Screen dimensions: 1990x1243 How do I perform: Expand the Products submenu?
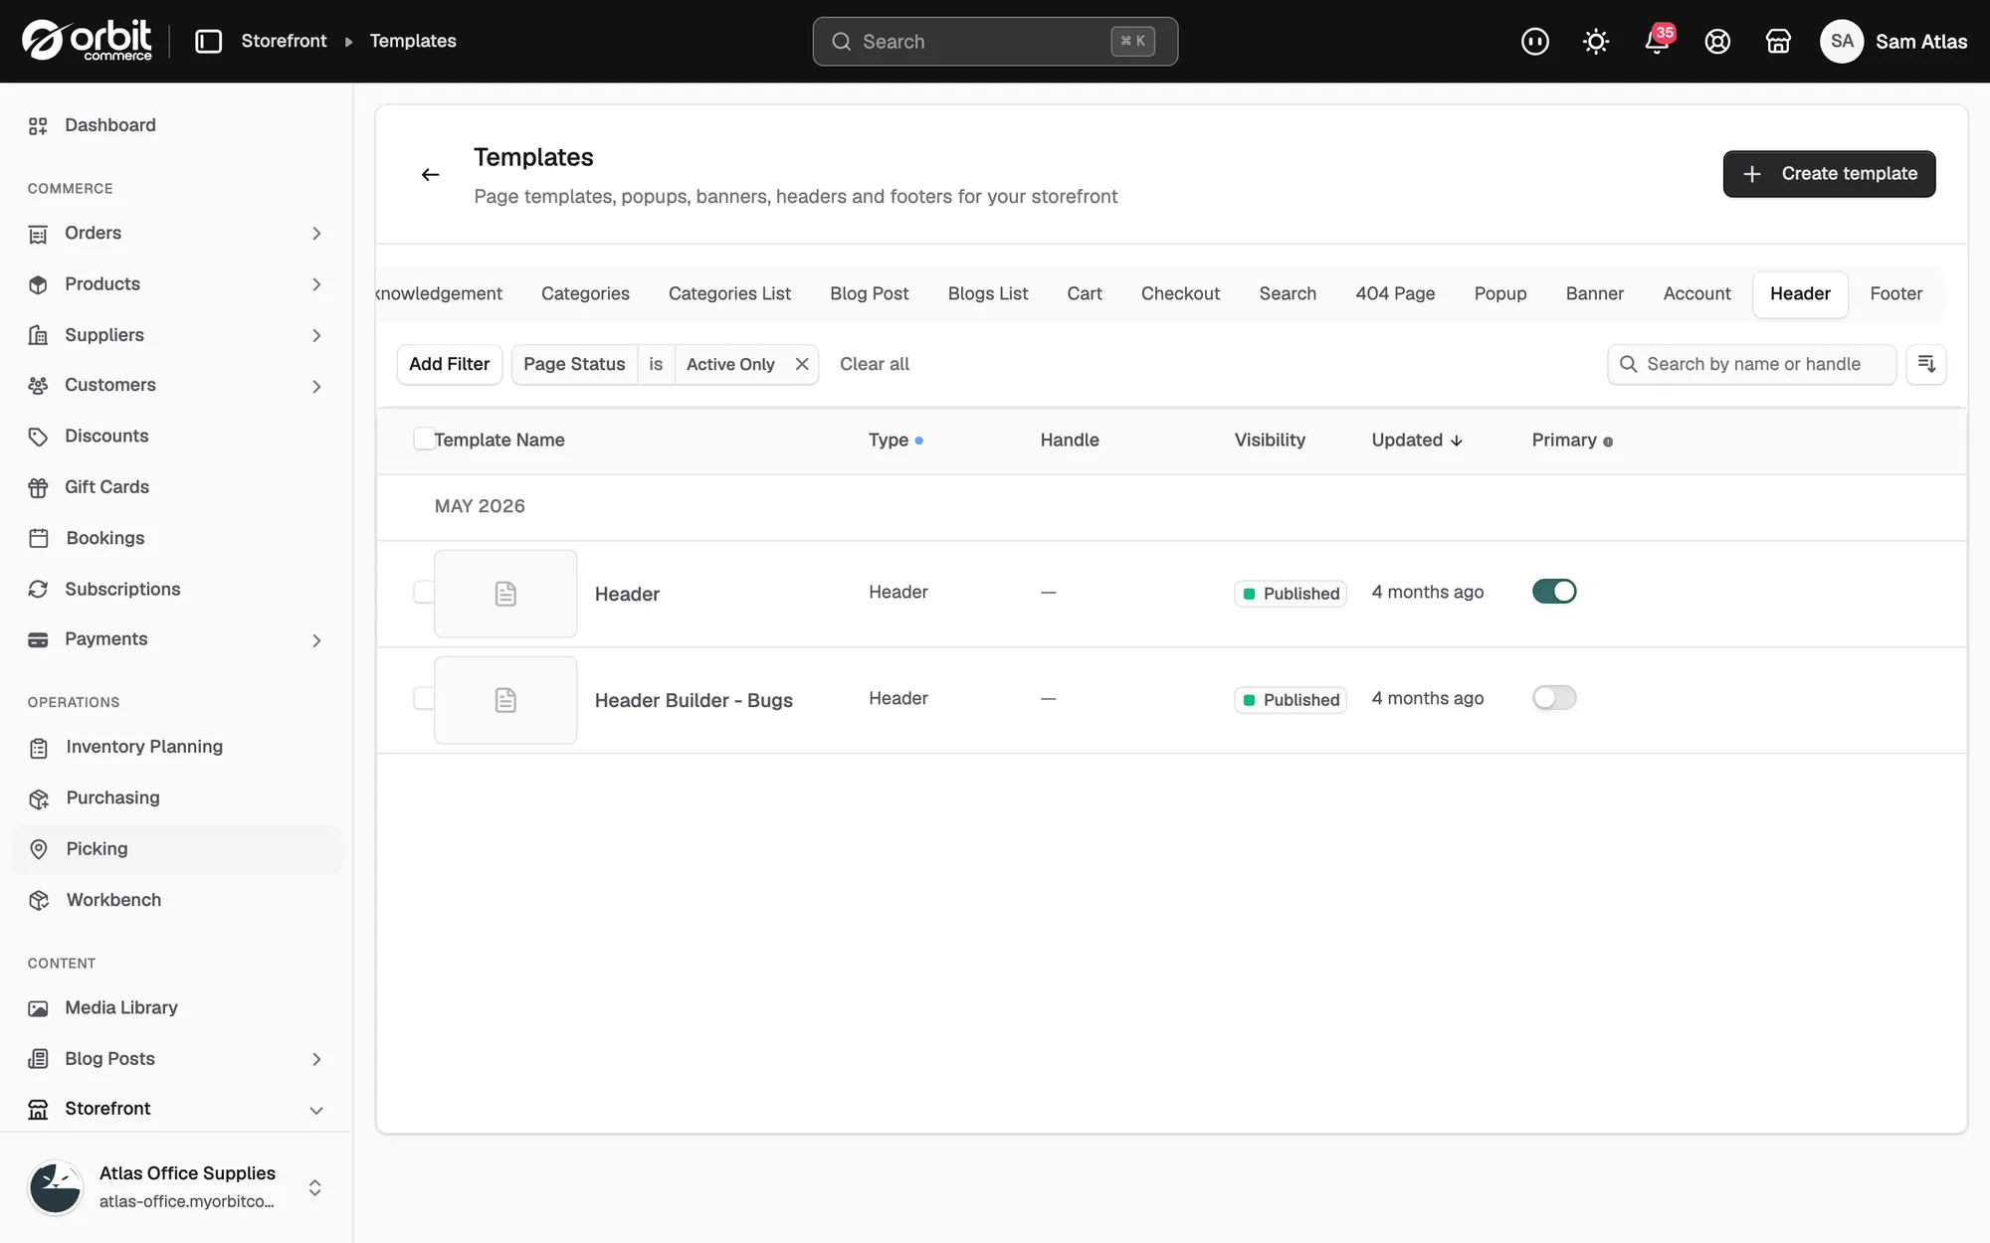pyautogui.click(x=316, y=284)
